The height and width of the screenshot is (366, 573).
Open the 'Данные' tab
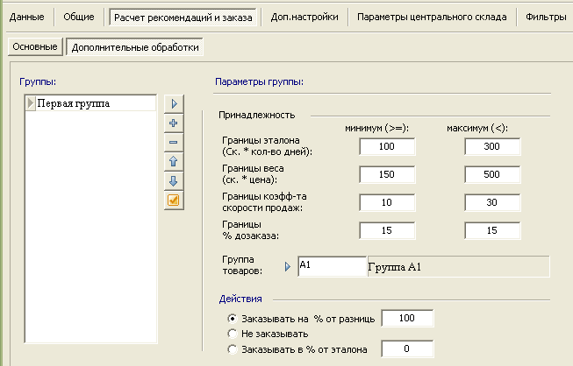click(26, 17)
